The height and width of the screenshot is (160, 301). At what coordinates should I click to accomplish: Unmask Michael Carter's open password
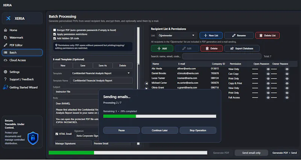click(x=268, y=83)
